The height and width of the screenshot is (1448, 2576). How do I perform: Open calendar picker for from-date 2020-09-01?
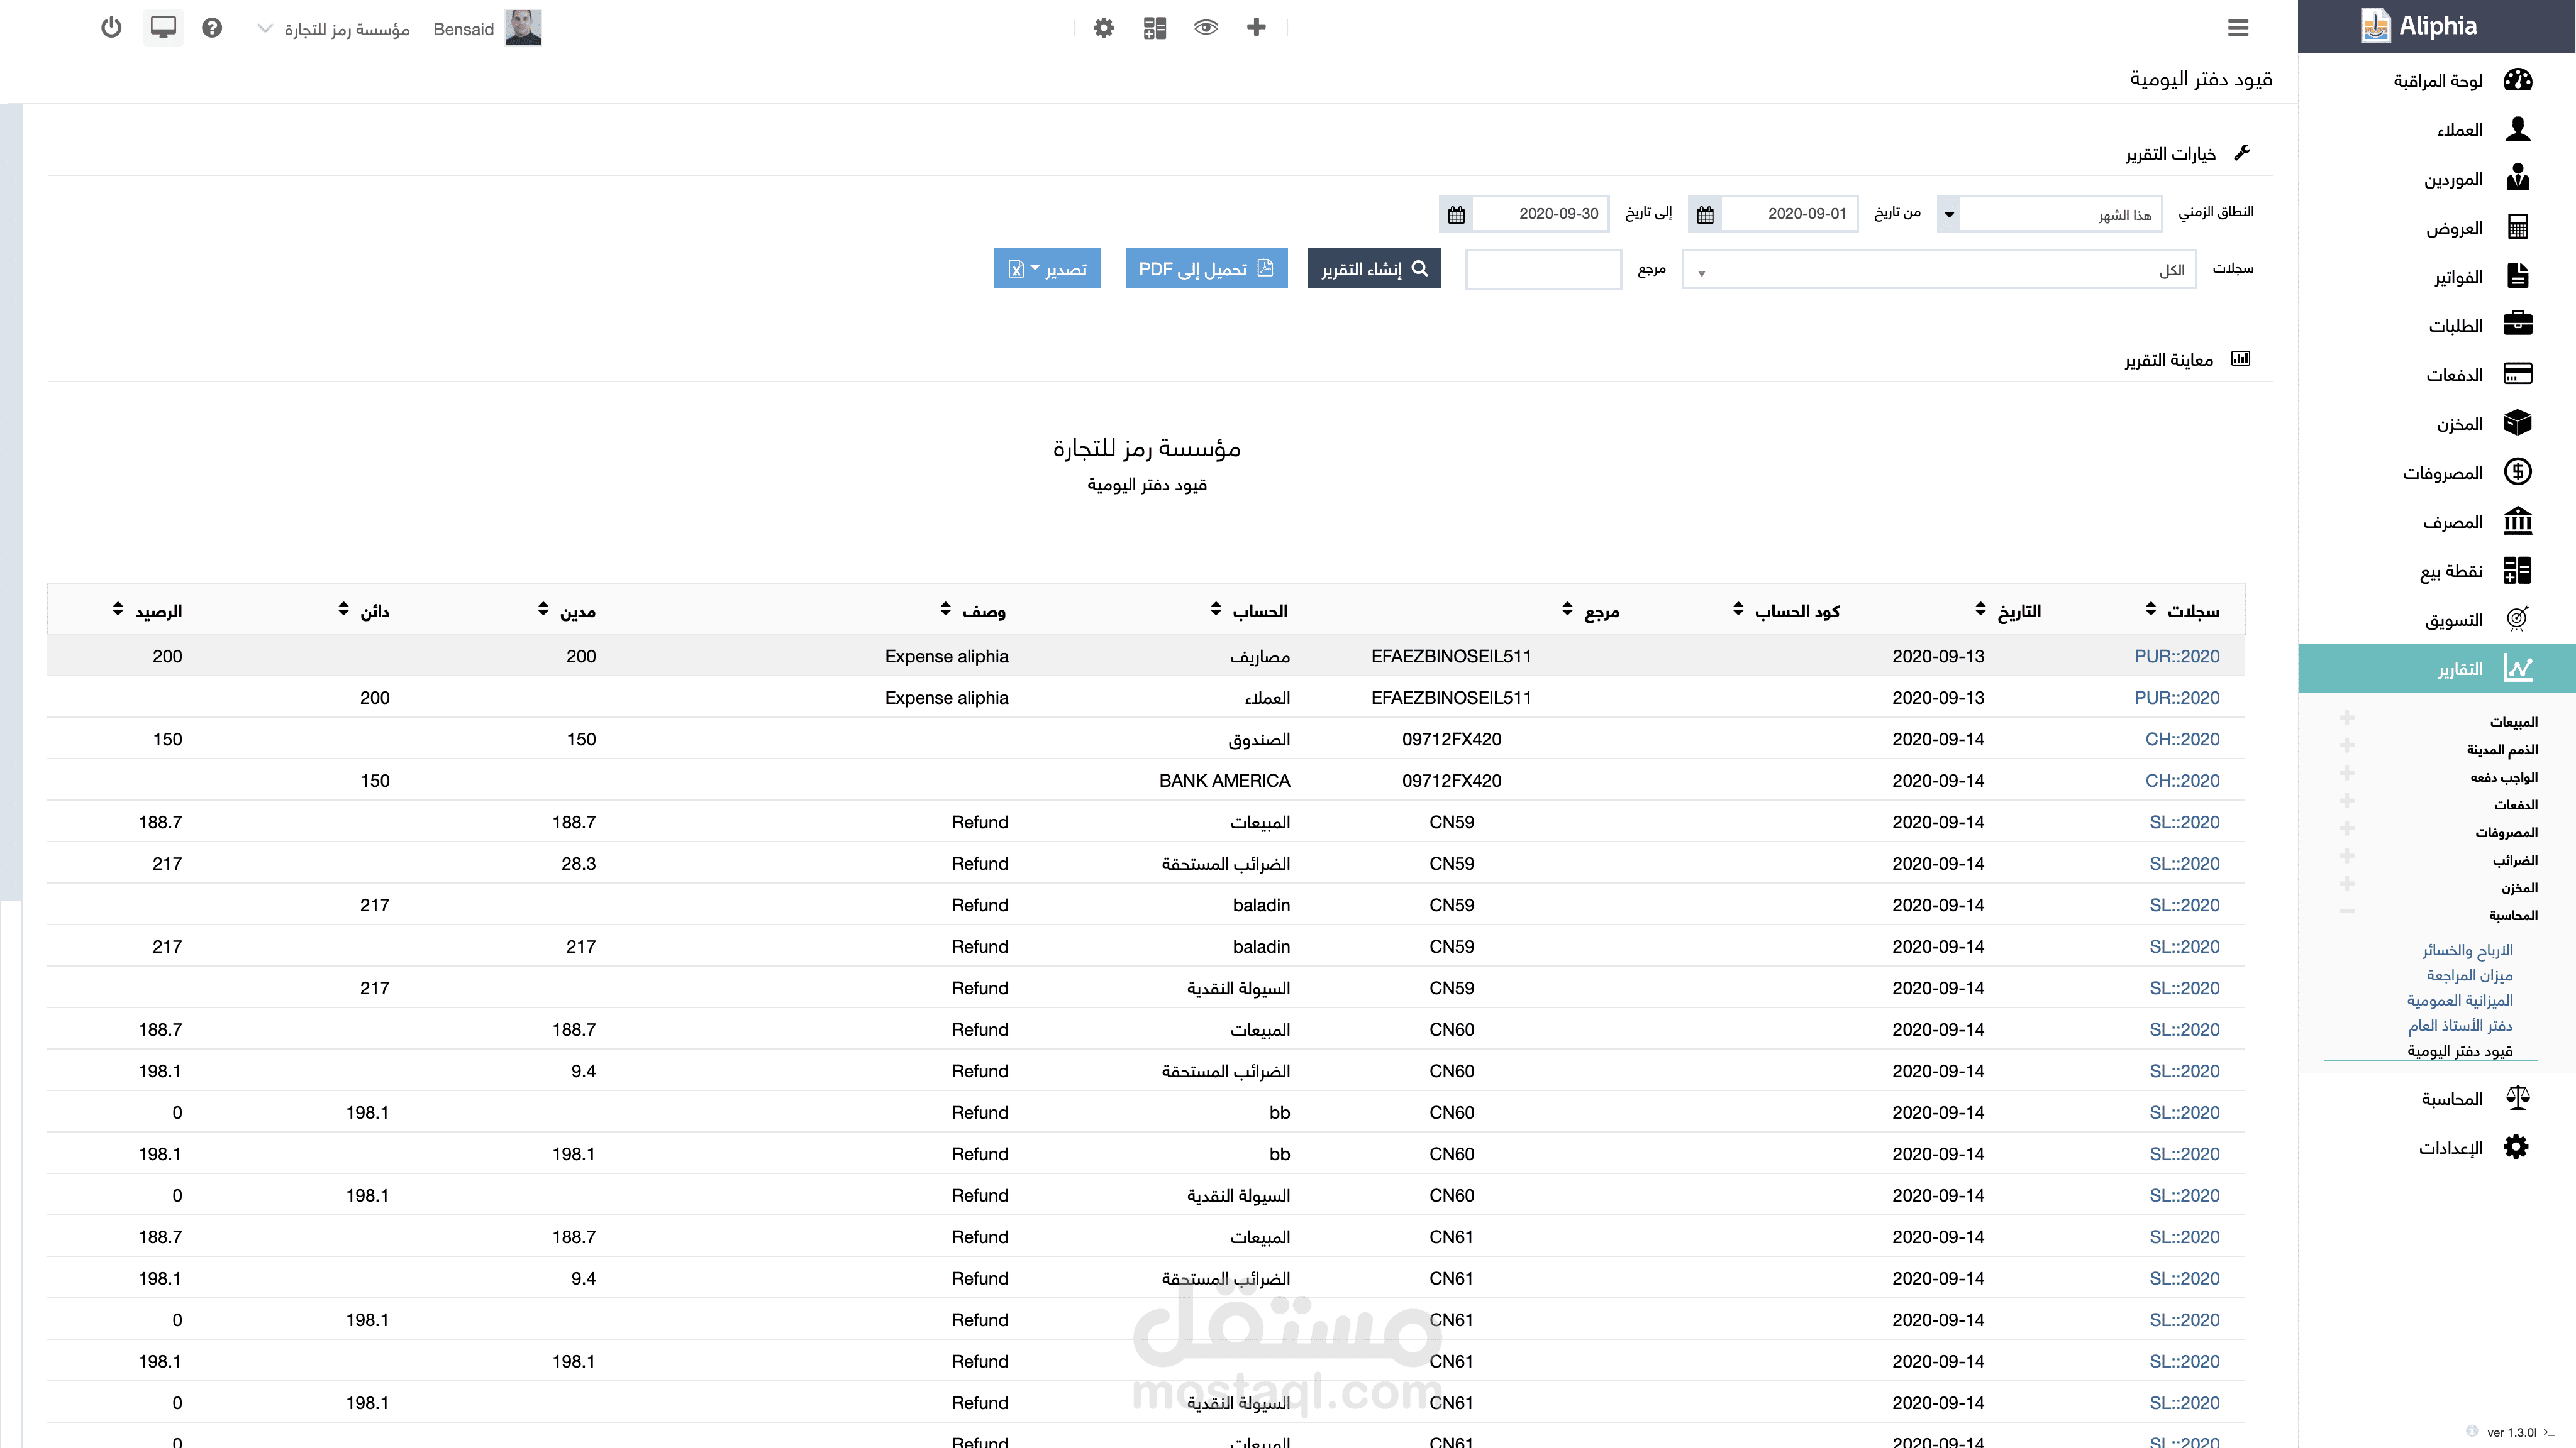1705,214
